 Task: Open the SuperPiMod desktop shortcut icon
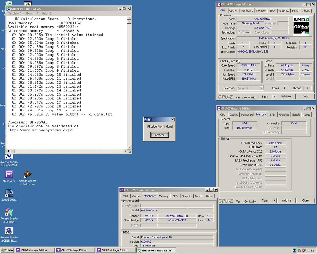point(9,157)
